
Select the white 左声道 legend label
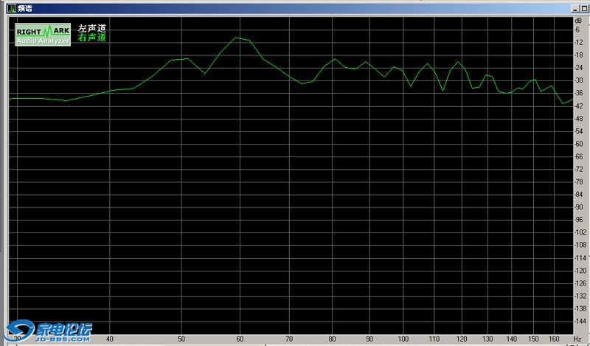coord(92,28)
